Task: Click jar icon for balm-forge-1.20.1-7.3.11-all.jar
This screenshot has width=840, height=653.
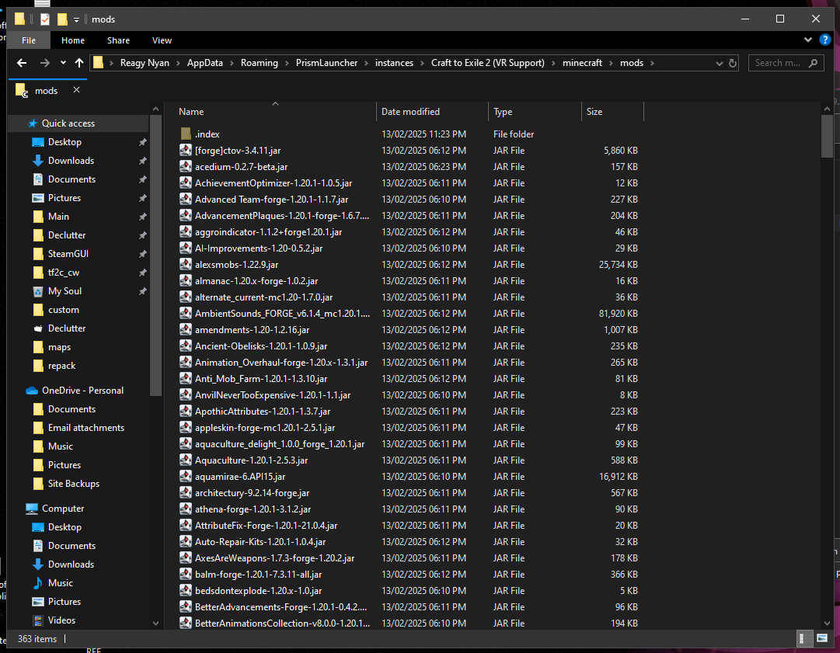Action: pos(186,575)
